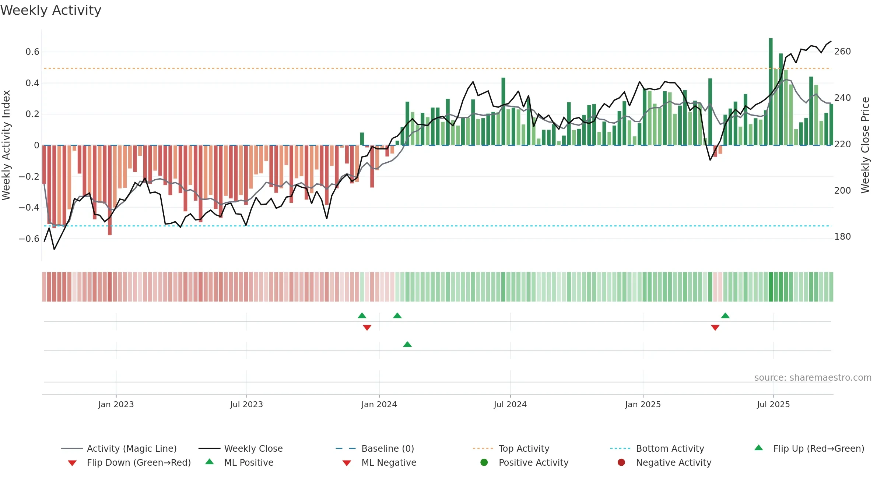884x497 pixels.
Task: Toggle the Activity (Magic Line) legend entry
Action: (x=119, y=448)
